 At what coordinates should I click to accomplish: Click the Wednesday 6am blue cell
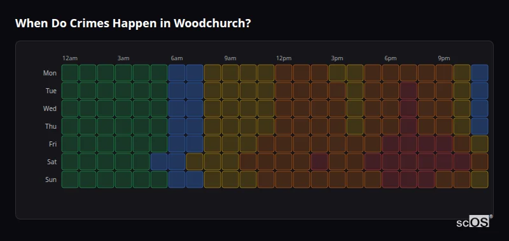tap(177, 108)
